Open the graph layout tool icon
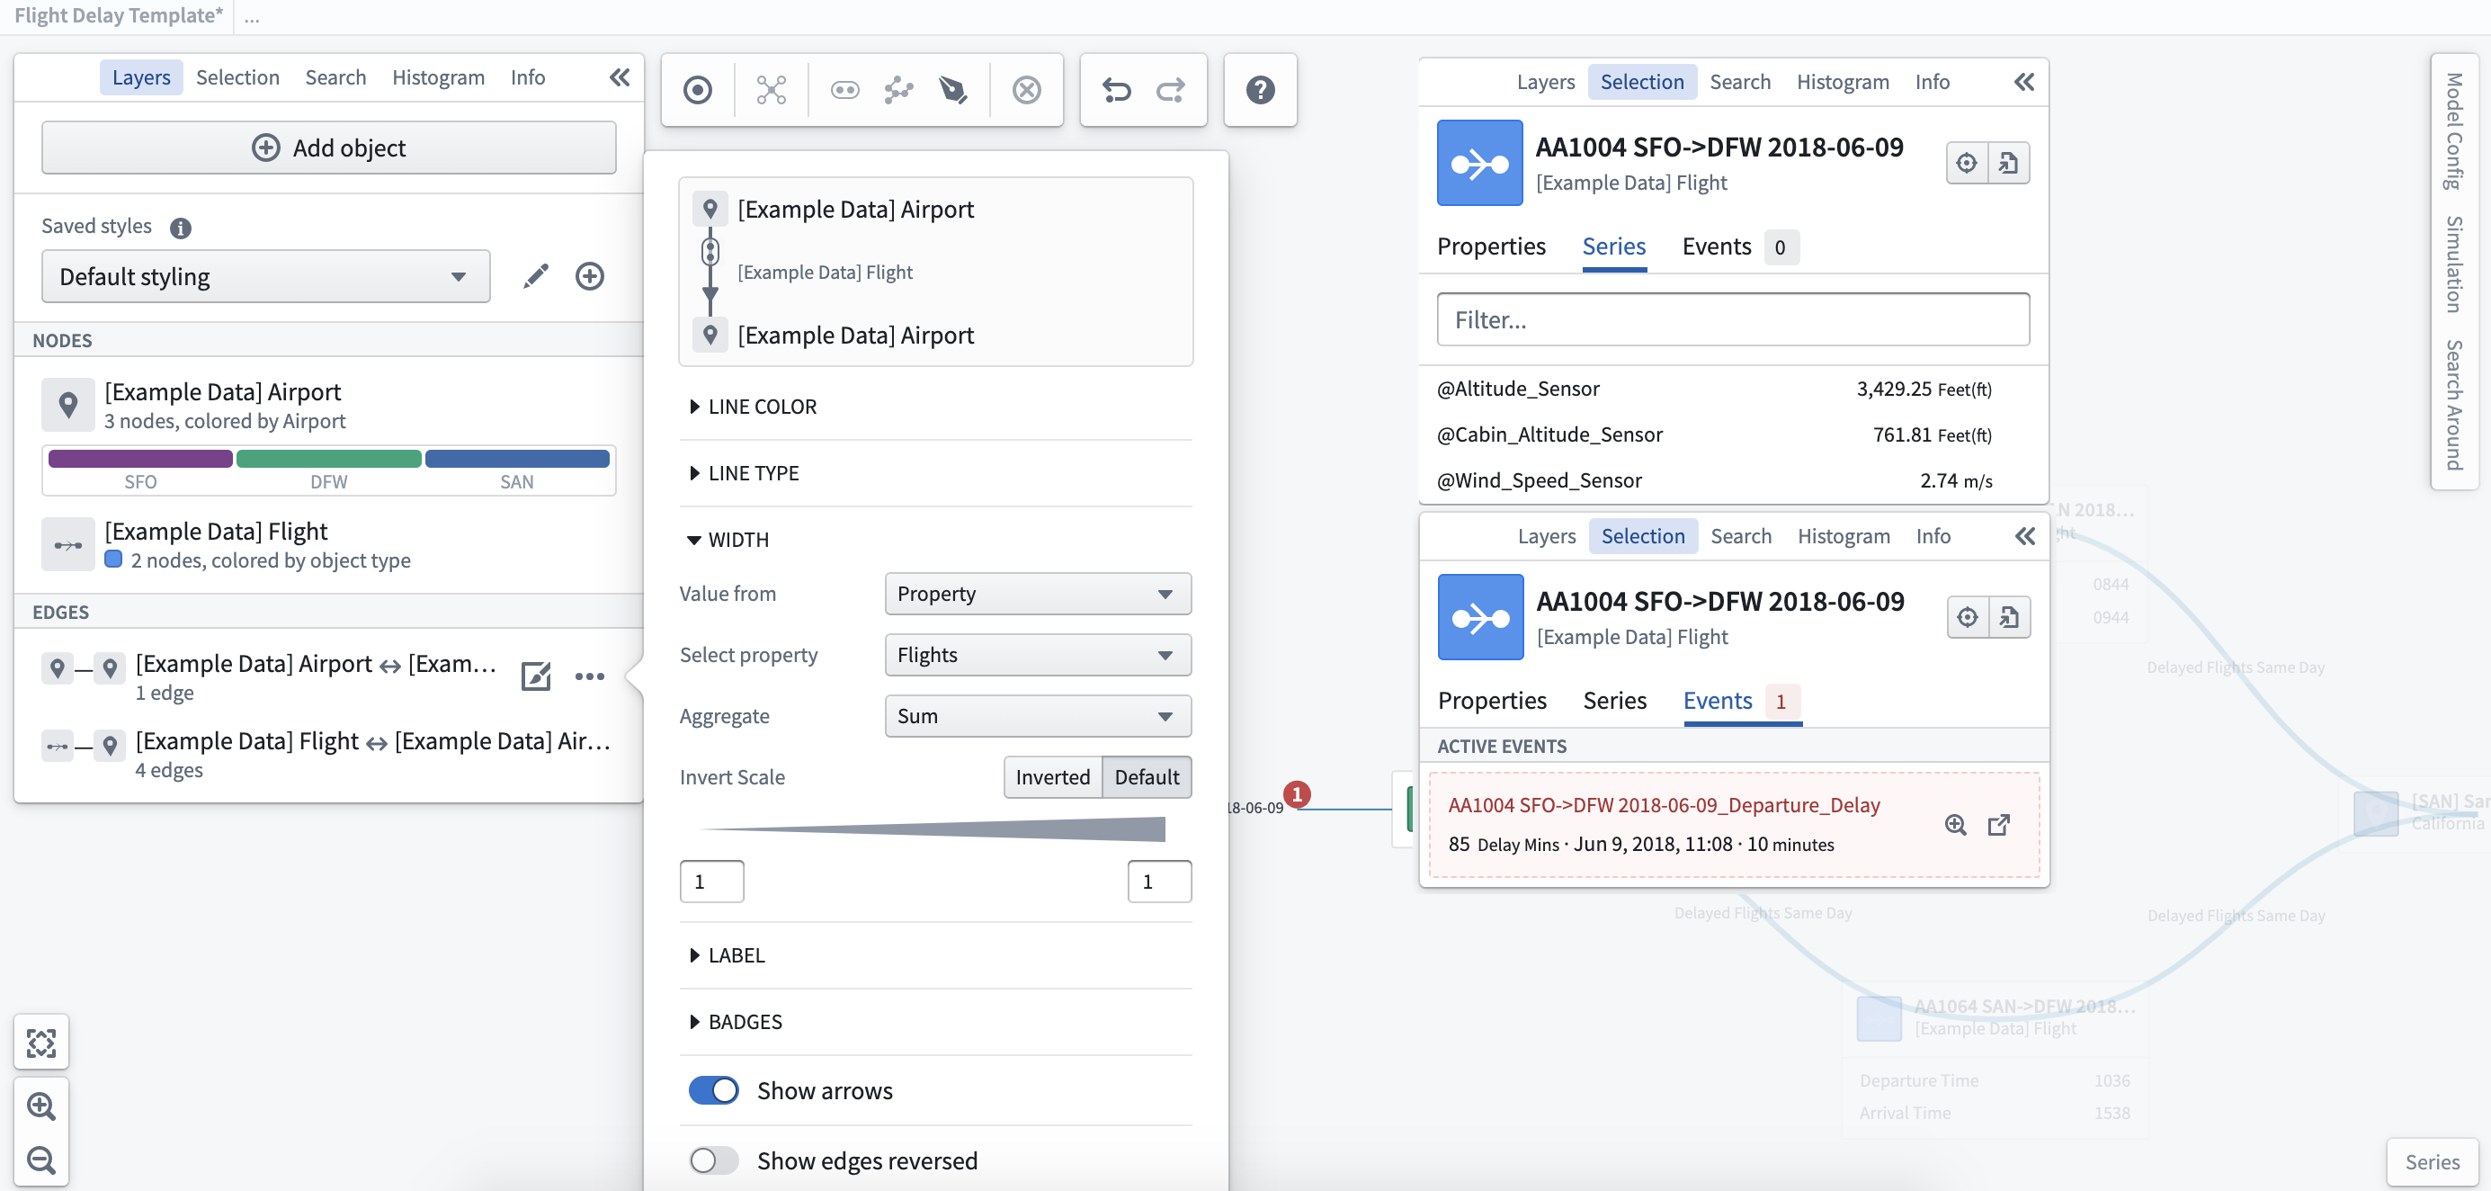Image resolution: width=2491 pixels, height=1191 pixels. tap(771, 90)
